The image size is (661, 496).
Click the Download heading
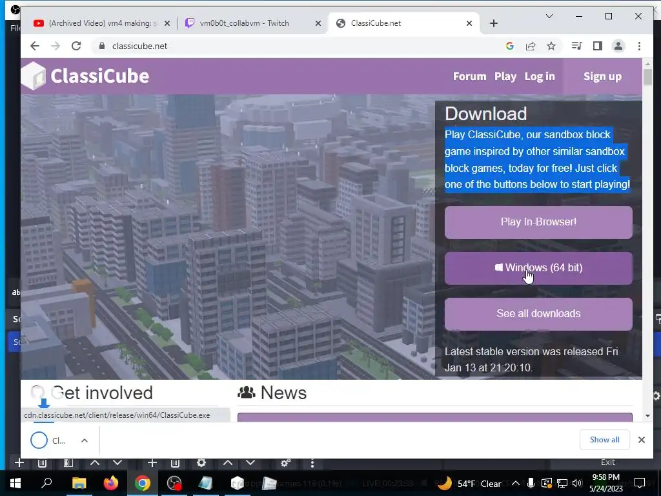[x=485, y=114]
